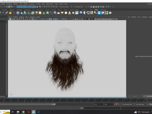Open render settings clapperboard icon
Screen dimensions: 152x114
(x=98, y=7)
